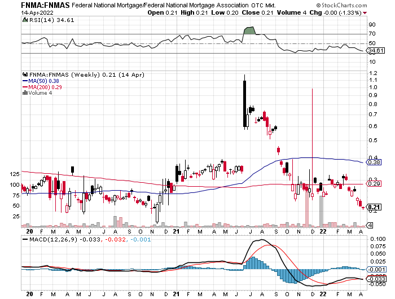Click the blue MA(50) legend line

[x=25, y=81]
